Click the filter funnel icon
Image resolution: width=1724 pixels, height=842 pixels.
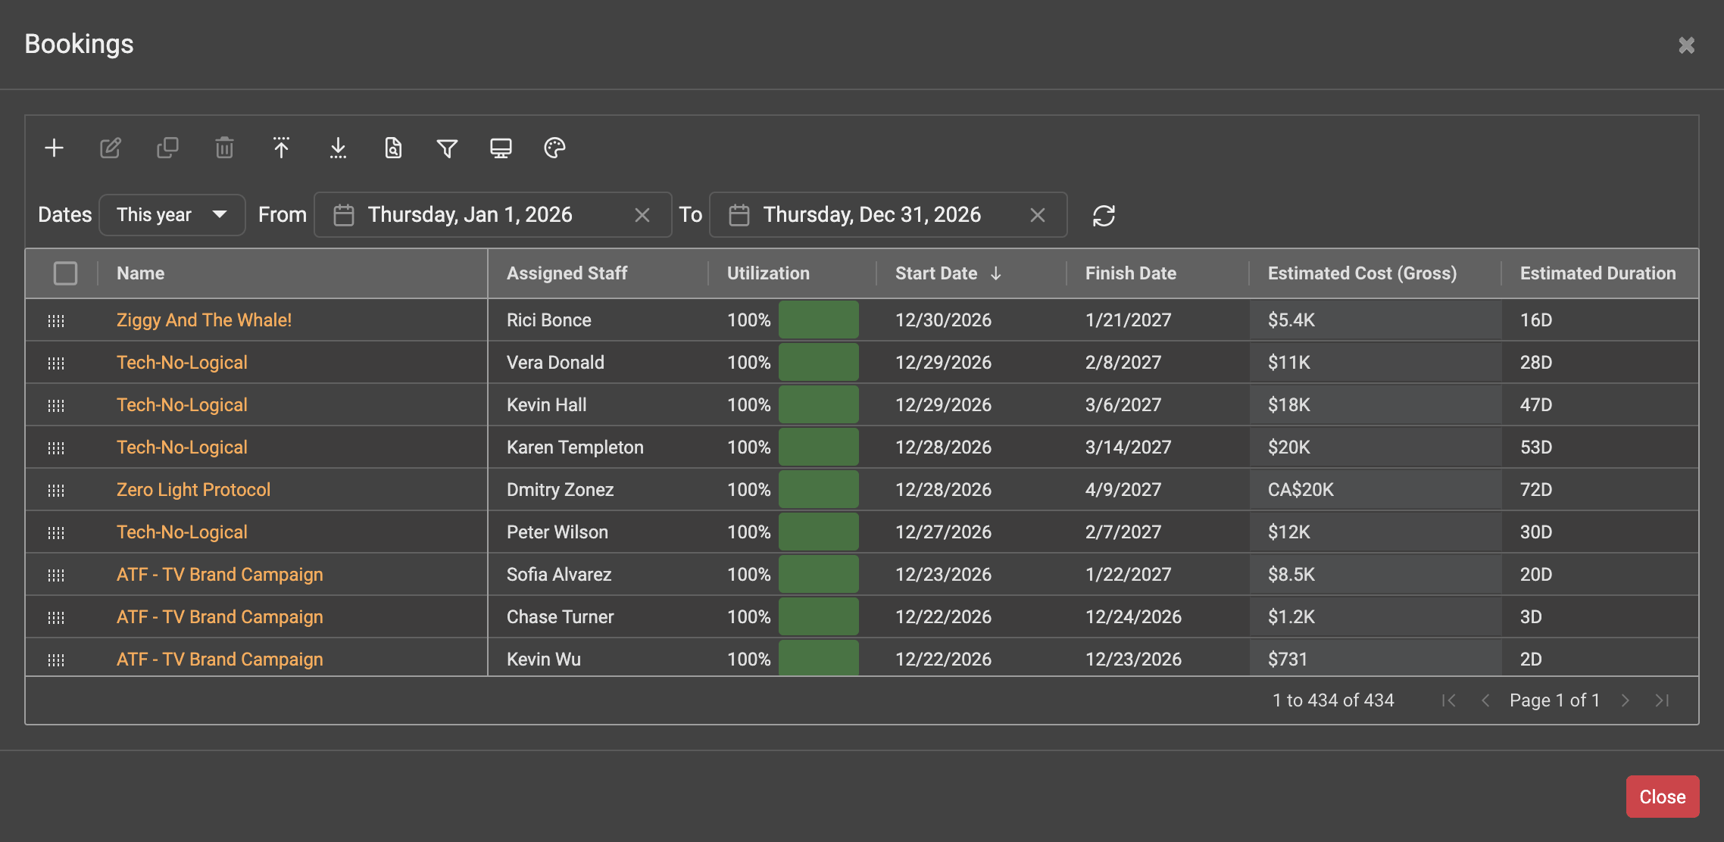coord(447,148)
